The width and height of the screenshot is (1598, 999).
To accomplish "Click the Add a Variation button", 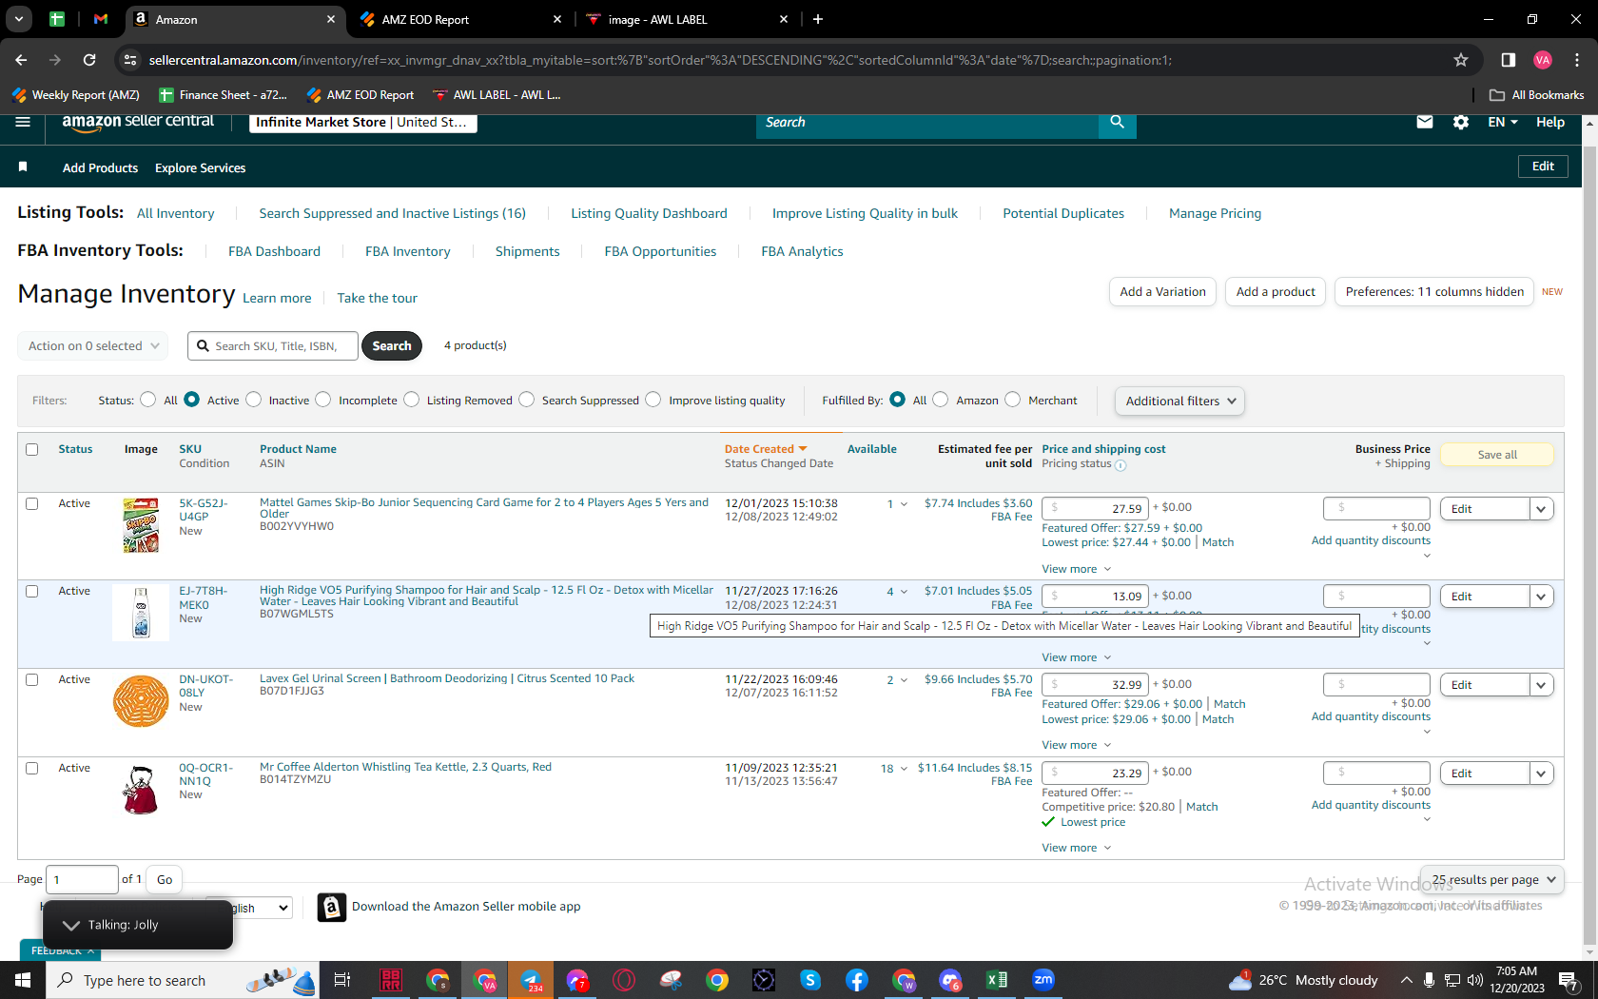I will tap(1162, 292).
